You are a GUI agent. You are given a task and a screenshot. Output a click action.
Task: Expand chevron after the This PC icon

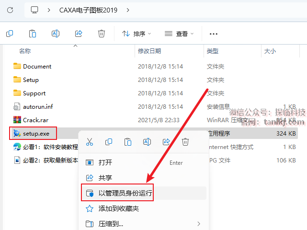pos(49,10)
